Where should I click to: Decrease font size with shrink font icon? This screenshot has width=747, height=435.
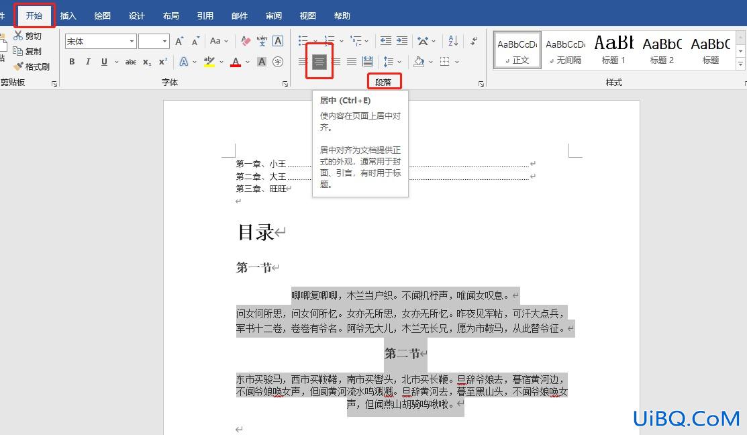click(x=195, y=41)
